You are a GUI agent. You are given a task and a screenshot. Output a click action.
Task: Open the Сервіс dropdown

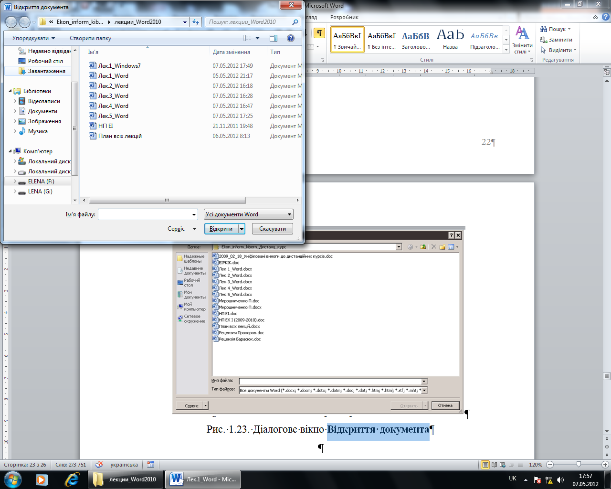[182, 229]
